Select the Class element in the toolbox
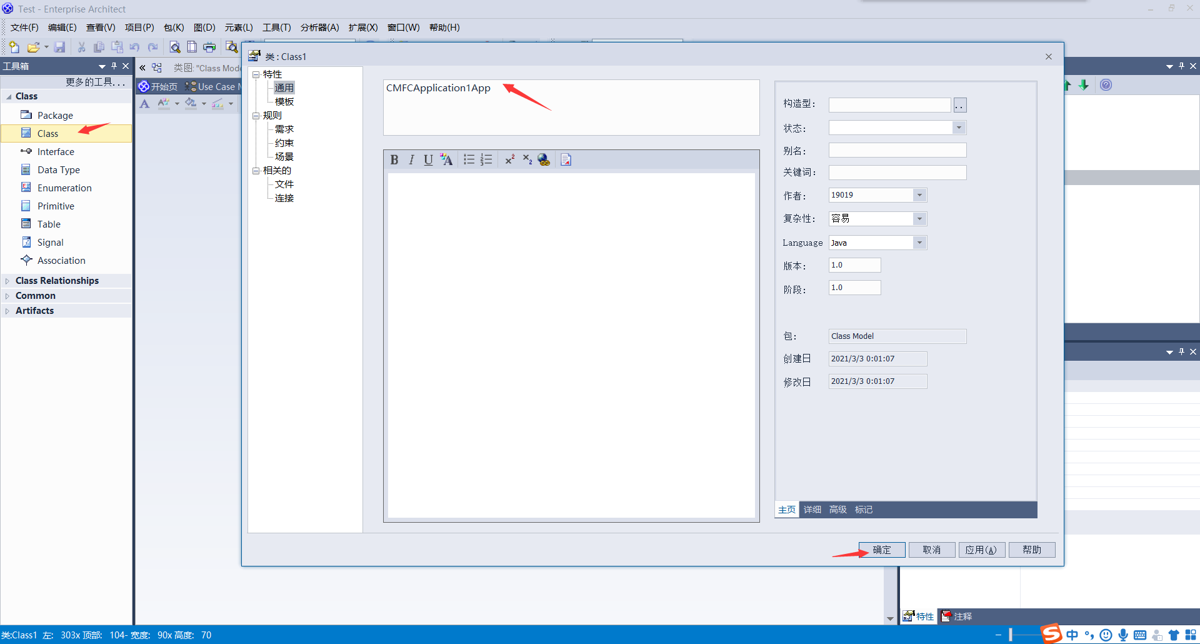 pos(47,133)
